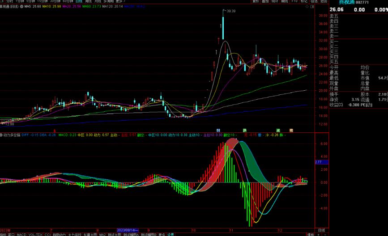388x236 pixels.
Task: Click the 12.08 low price label
Action: tap(9, 124)
